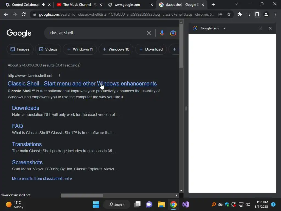Open Task View in the taskbar
The width and height of the screenshot is (281, 211).
[137, 204]
